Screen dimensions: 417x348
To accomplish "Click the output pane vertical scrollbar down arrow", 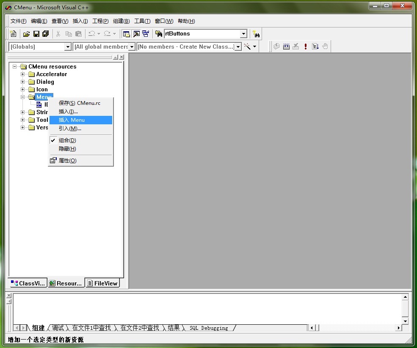I will pyautogui.click(x=405, y=321).
